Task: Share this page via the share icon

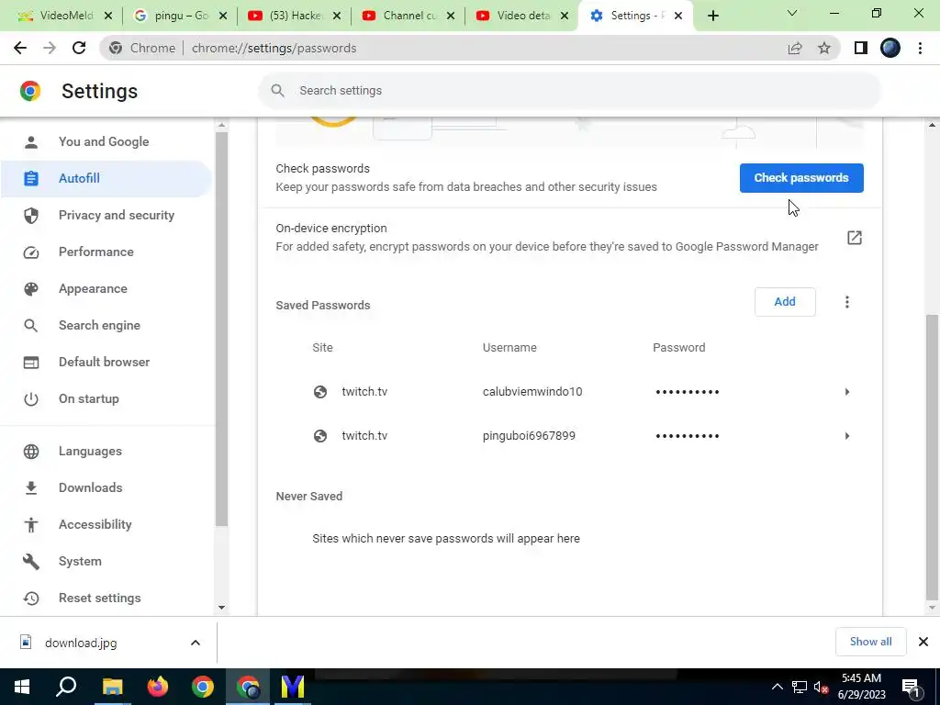Action: (x=795, y=48)
